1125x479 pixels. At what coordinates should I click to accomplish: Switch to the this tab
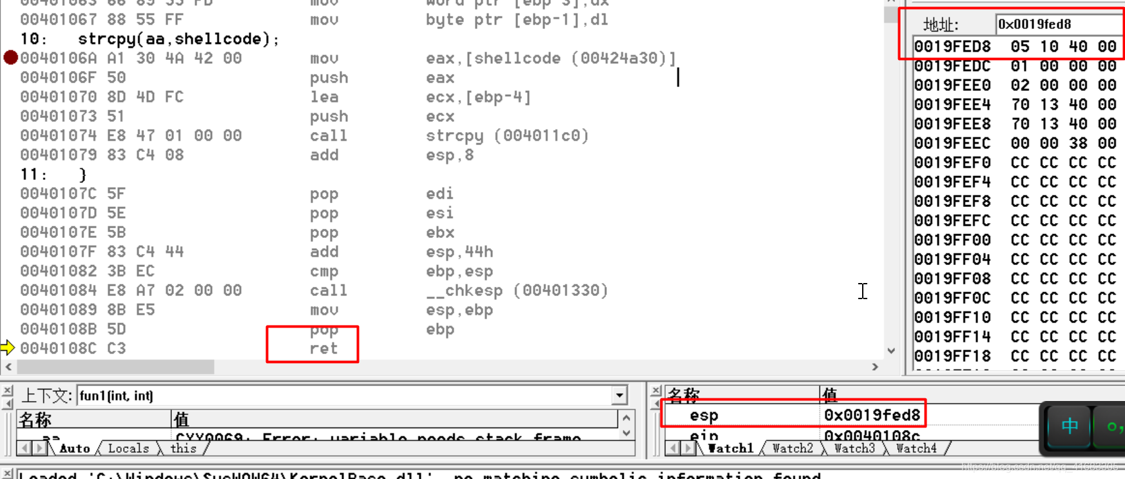coord(183,448)
